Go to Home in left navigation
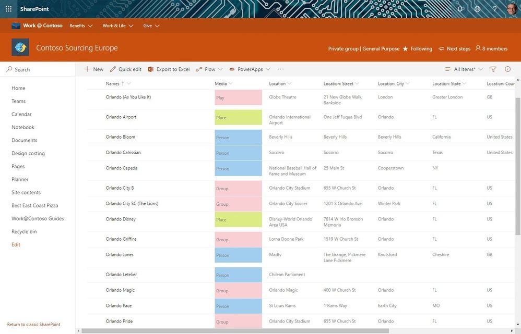Viewport: 521px width, 334px height. pos(18,88)
